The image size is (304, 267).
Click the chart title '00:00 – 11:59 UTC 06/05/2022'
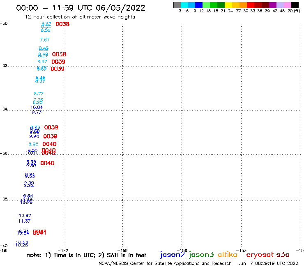[x=81, y=8]
